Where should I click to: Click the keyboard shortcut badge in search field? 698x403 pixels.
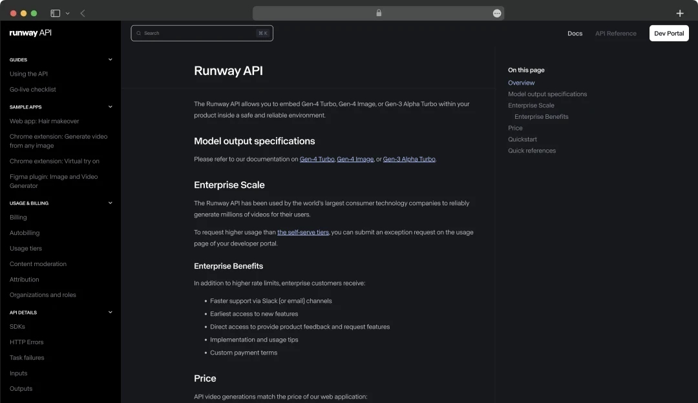point(262,33)
